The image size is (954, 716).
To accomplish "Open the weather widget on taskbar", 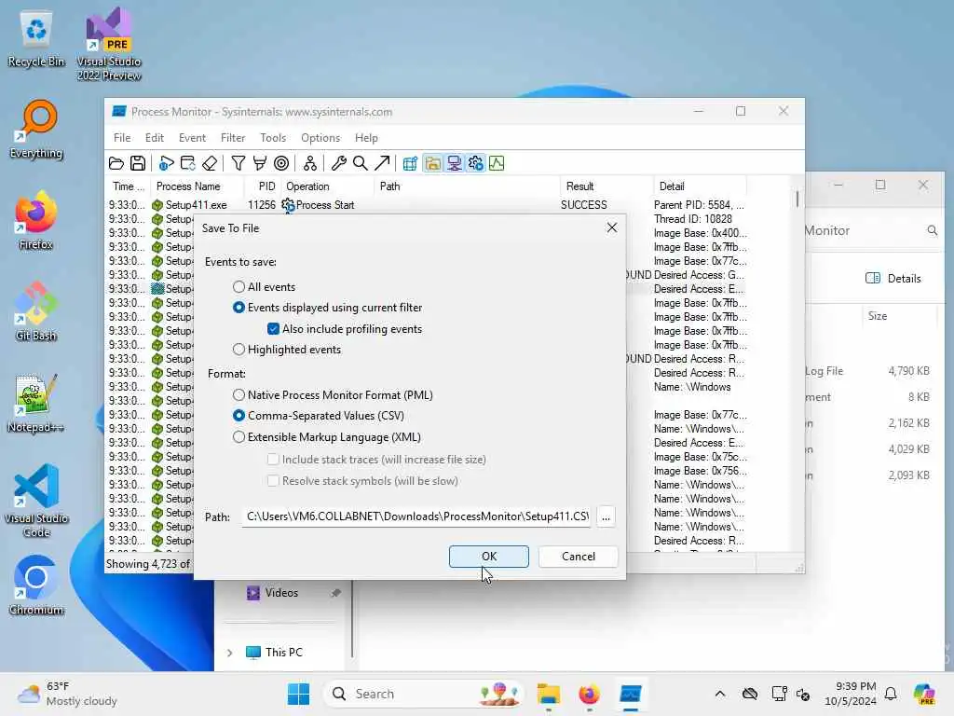I will point(67,694).
